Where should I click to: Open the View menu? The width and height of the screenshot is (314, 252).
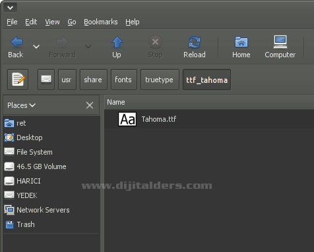point(52,22)
